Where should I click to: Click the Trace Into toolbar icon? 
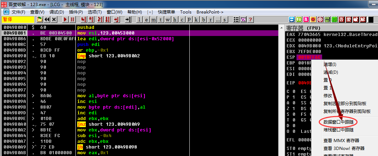100,20
